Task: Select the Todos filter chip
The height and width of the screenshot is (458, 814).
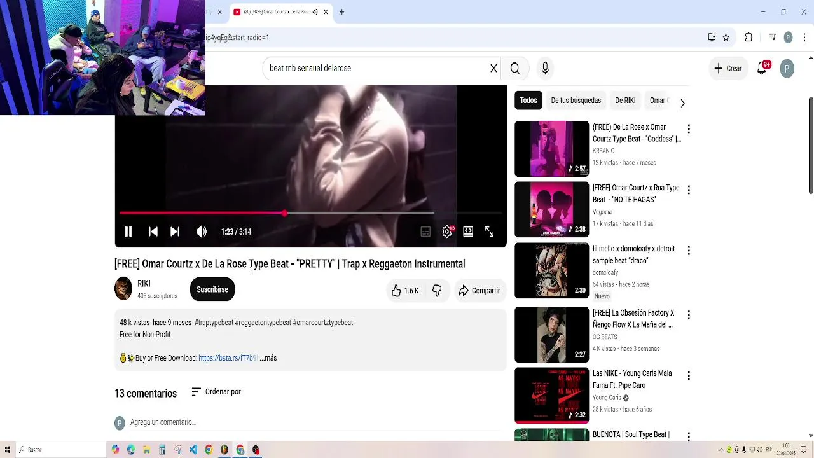Action: (x=528, y=101)
